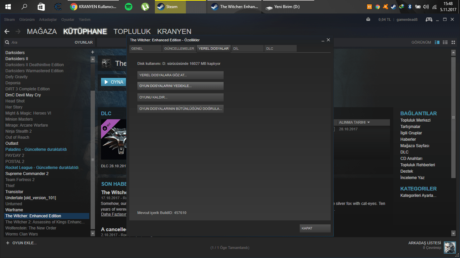Open the gamerdead8 account menu
The image size is (460, 258).
(407, 19)
